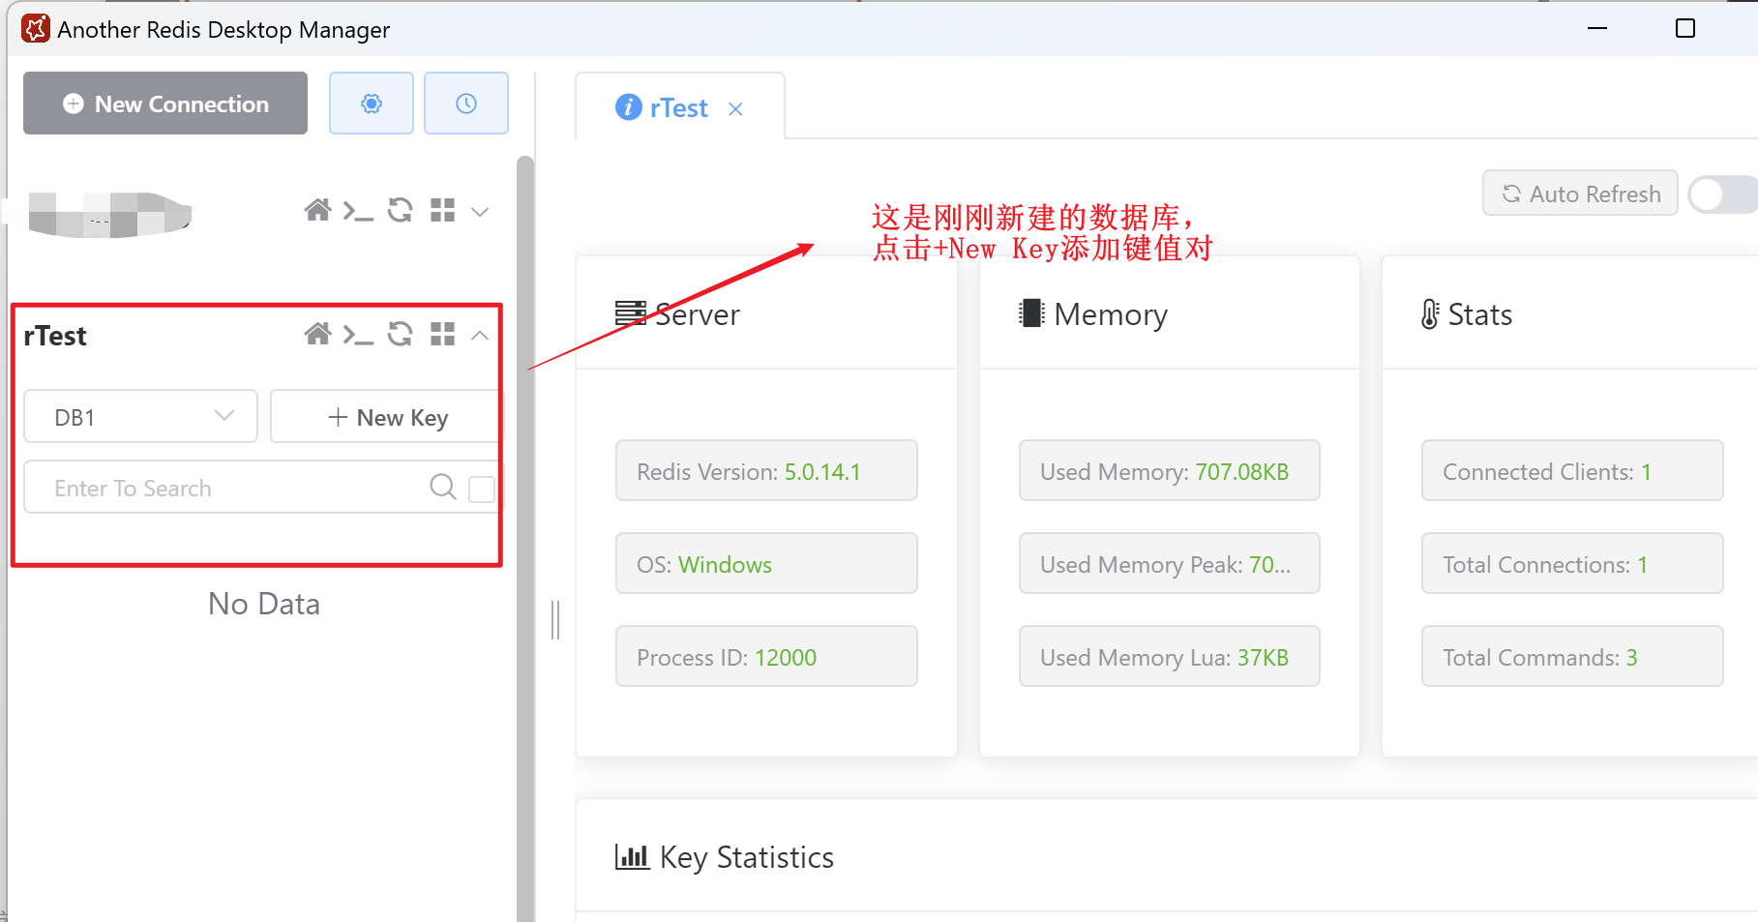This screenshot has width=1758, height=922.
Task: Click the panel splitter handle
Action: 555,620
